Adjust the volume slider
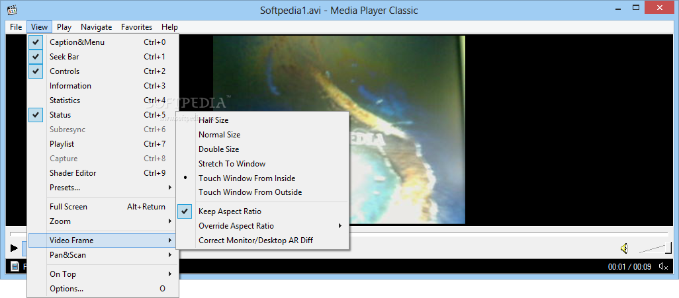 coord(655,248)
